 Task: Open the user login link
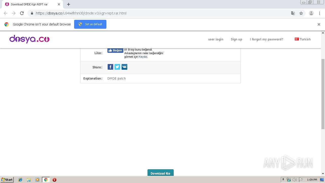coord(216,39)
